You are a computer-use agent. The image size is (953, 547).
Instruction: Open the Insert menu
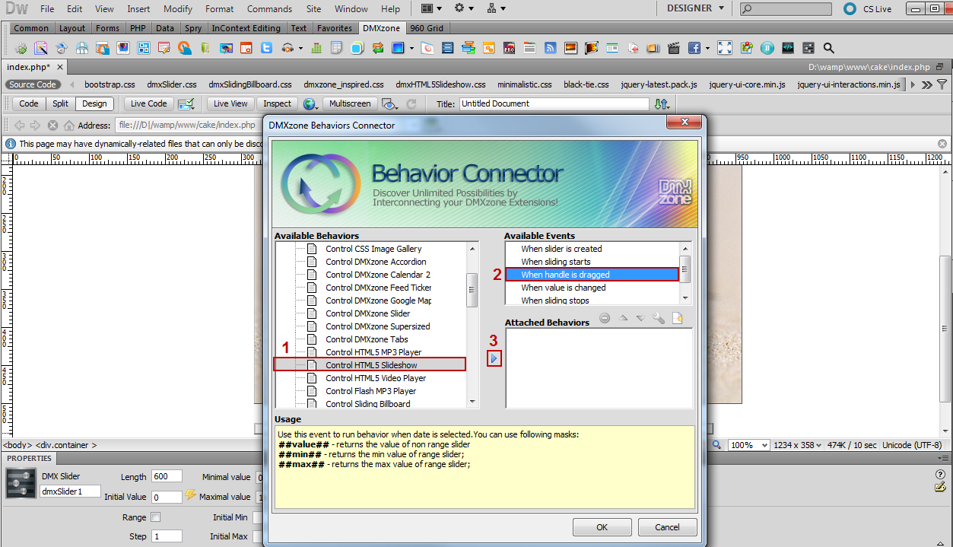pyautogui.click(x=138, y=9)
